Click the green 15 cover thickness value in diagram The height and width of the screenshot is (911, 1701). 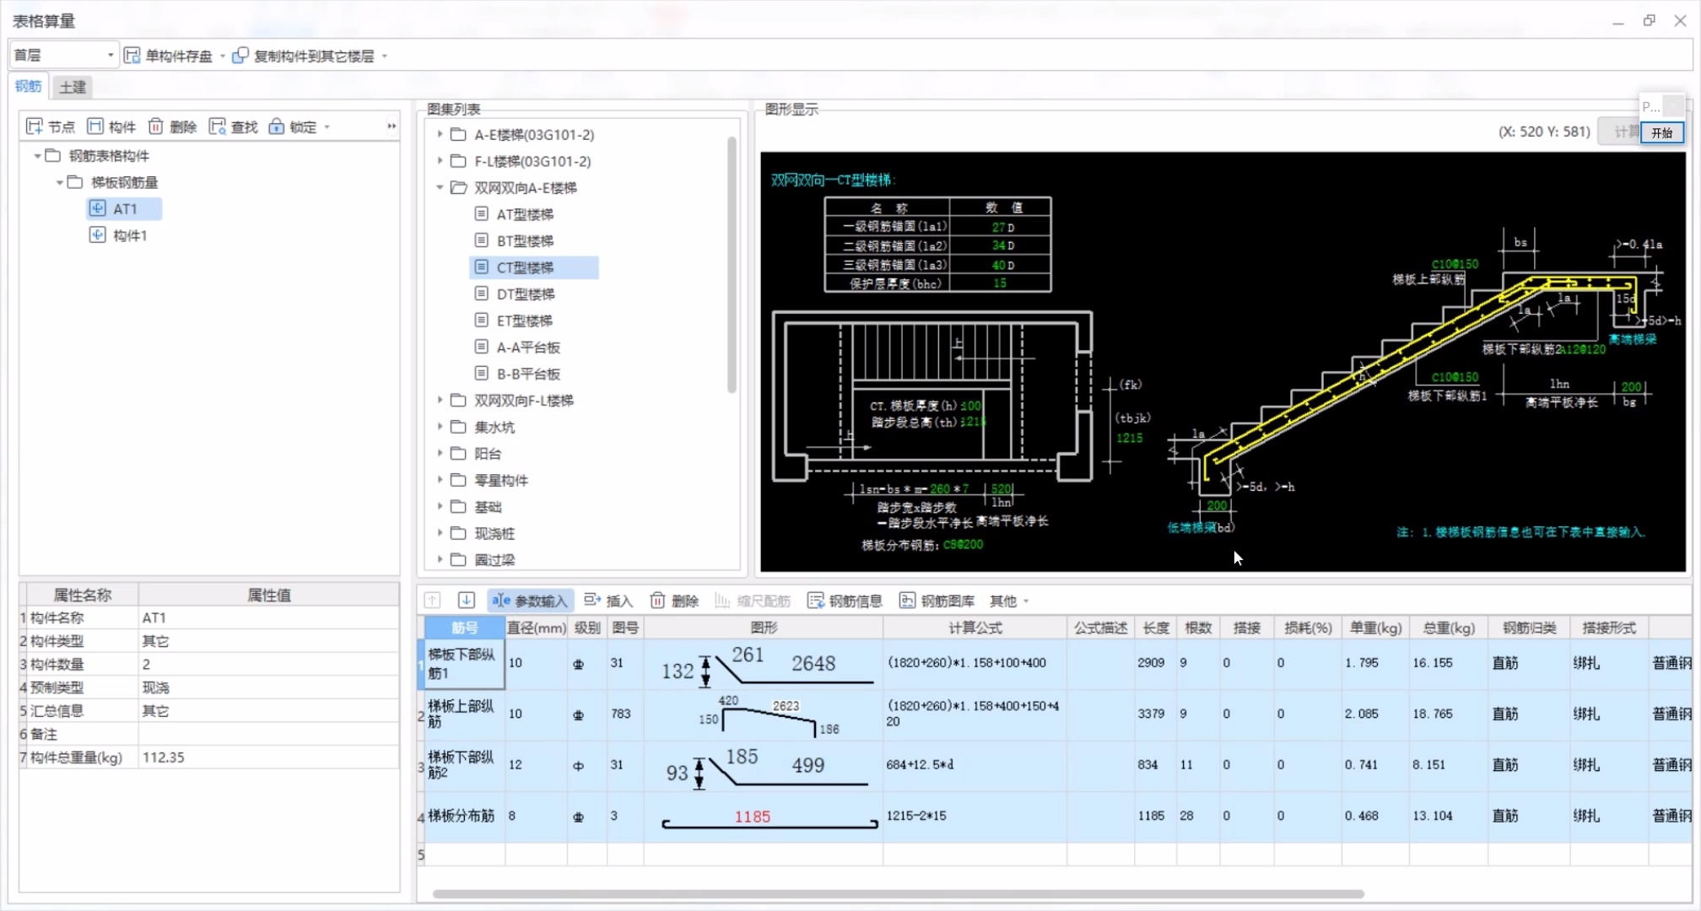(x=1000, y=283)
